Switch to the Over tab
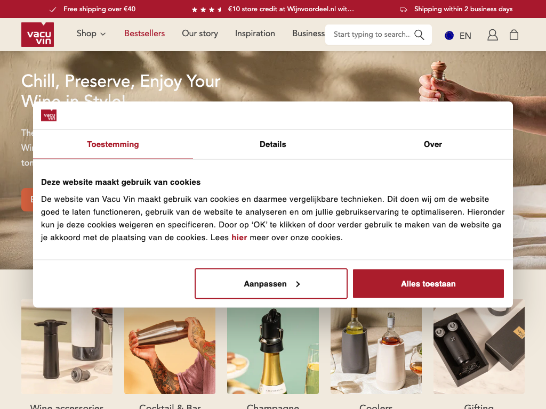546x409 pixels. point(432,144)
